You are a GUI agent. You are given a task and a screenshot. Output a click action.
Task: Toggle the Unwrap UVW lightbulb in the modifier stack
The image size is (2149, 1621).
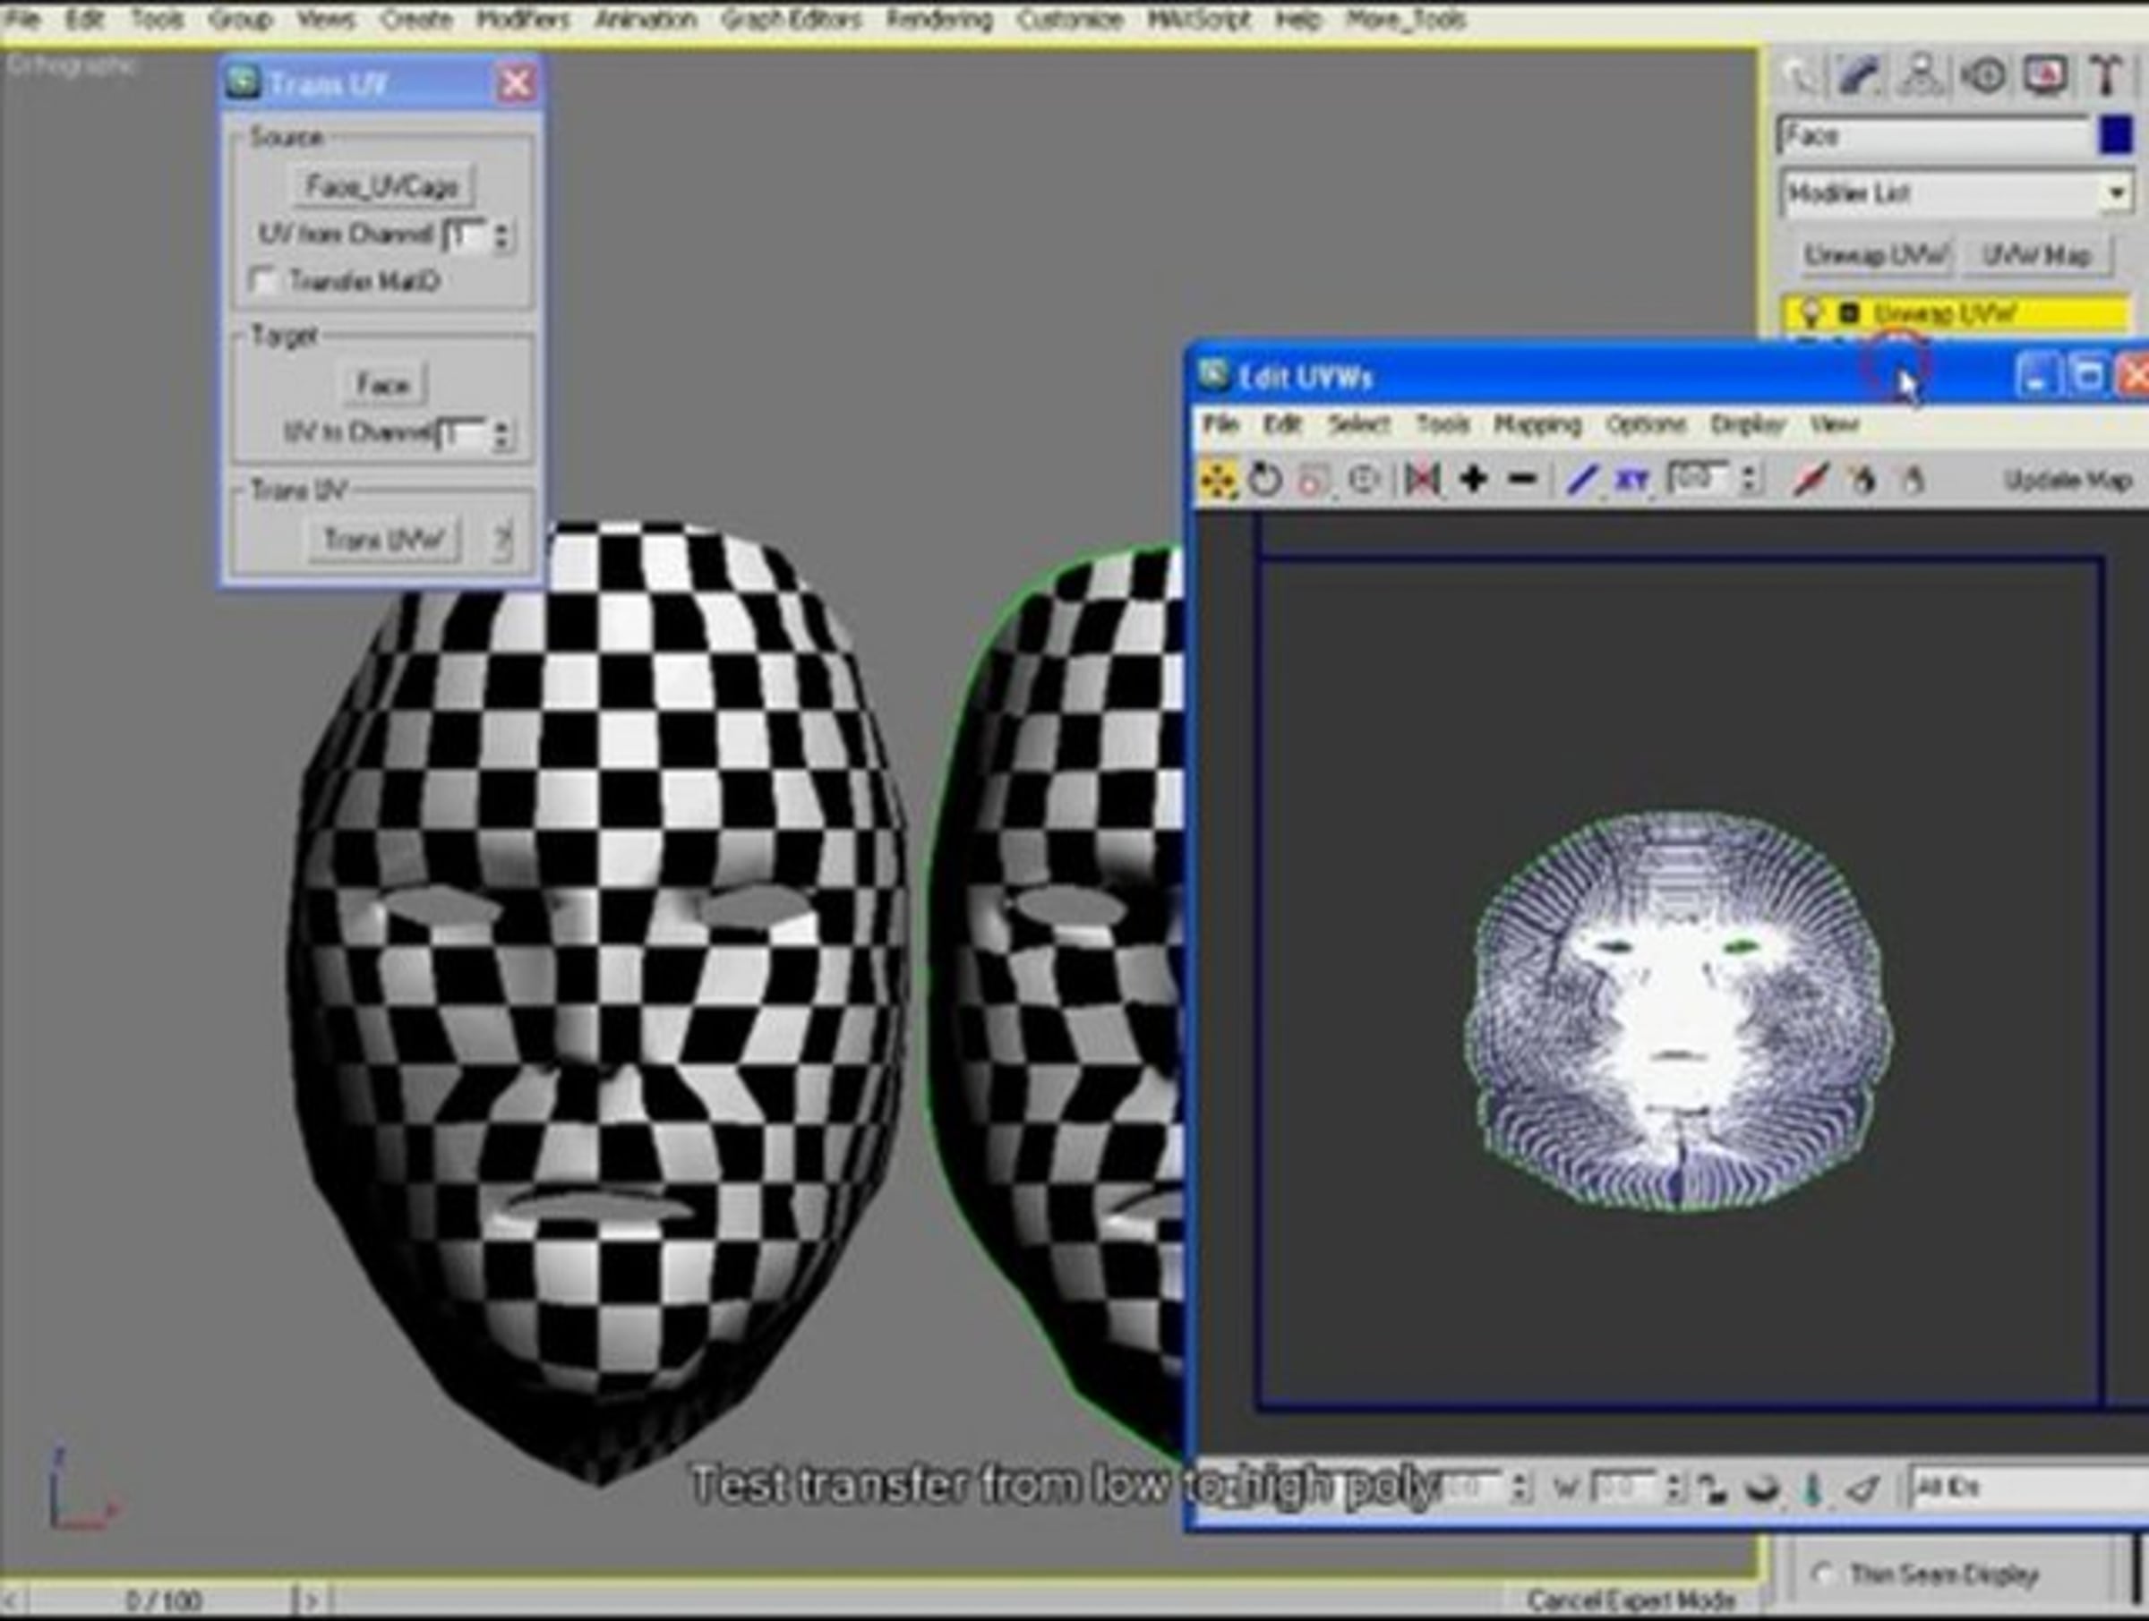(x=1810, y=313)
